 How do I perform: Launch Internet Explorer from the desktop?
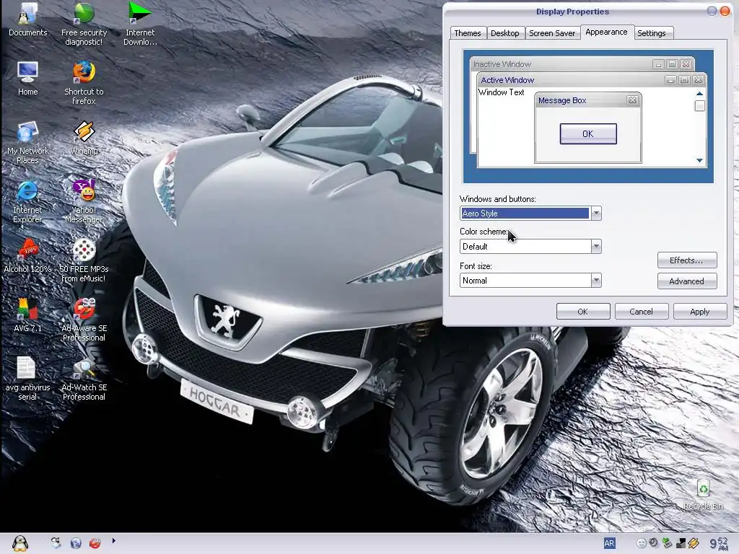28,202
